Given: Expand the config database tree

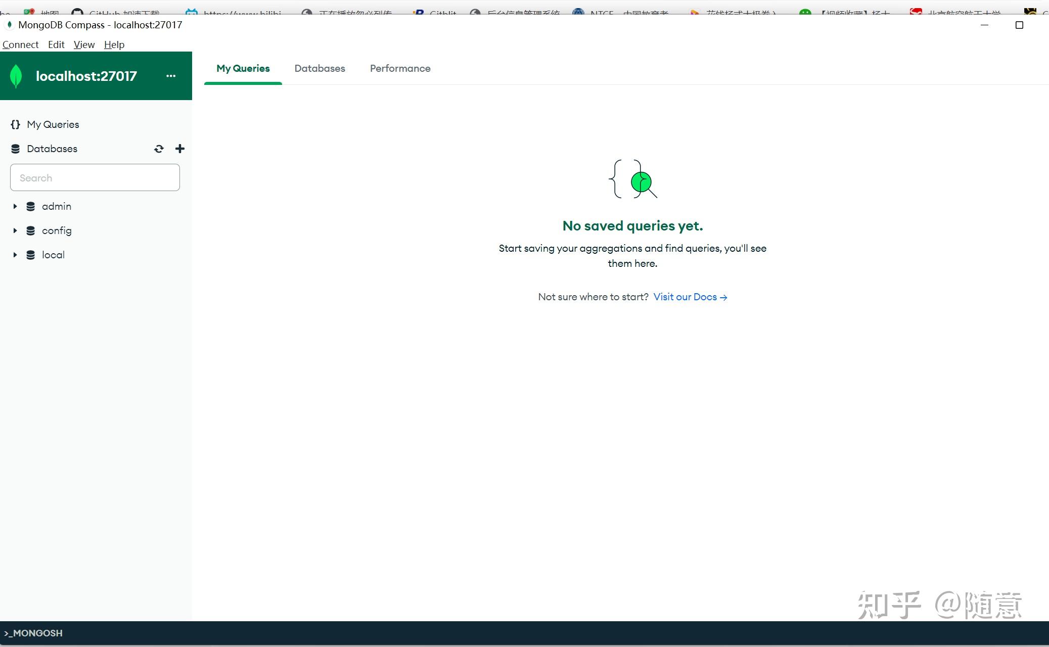Looking at the screenshot, I should click(x=14, y=230).
